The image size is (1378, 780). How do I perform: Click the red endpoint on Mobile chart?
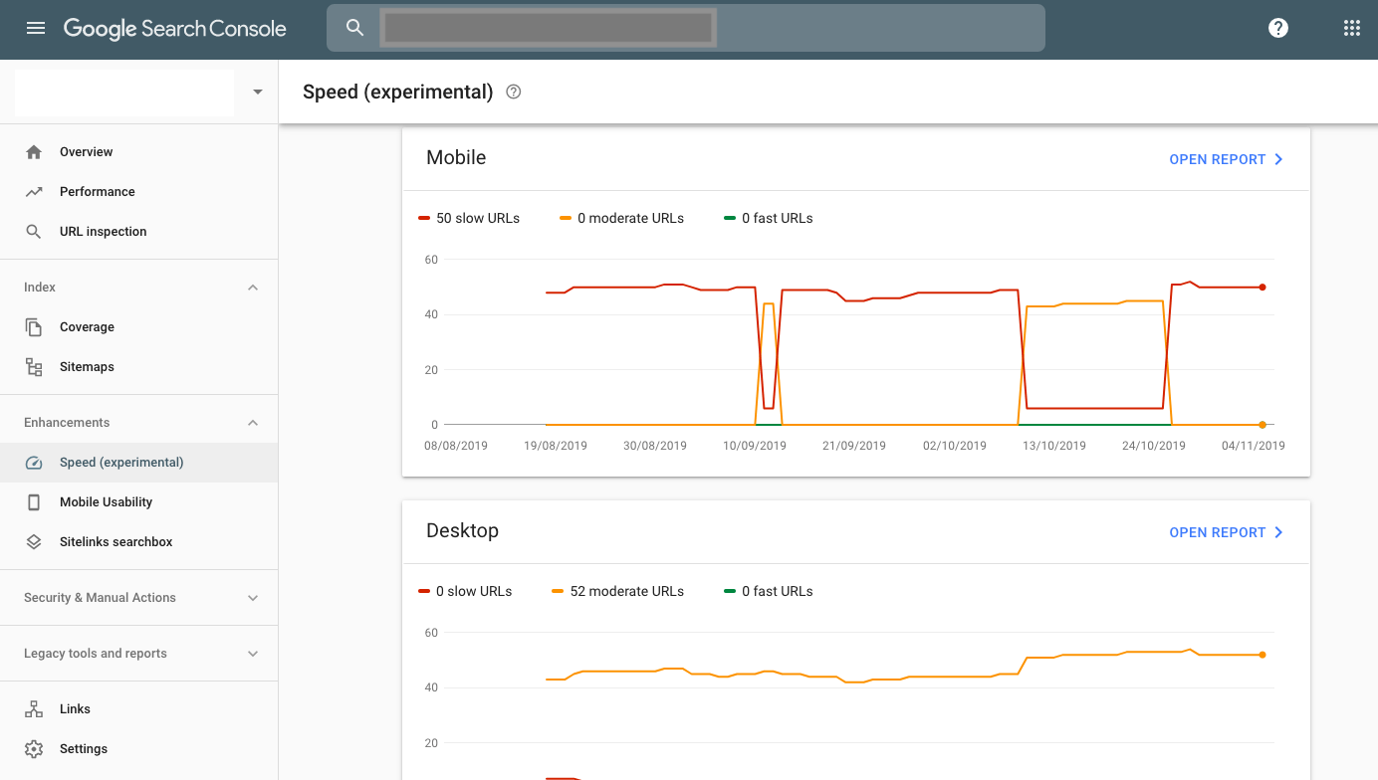(x=1263, y=288)
